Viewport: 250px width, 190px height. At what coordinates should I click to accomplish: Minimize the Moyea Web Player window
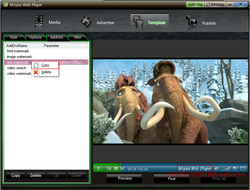230,4
